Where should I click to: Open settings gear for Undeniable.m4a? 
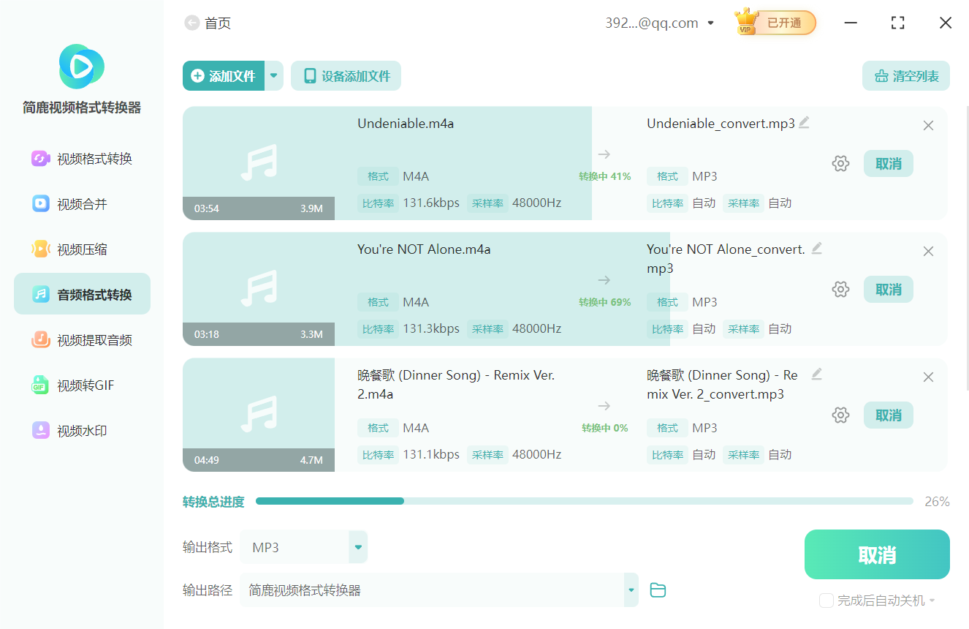(x=840, y=164)
